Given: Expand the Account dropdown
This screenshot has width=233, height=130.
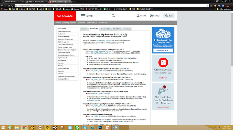Looking at the screenshot, I should pyautogui.click(x=142, y=16).
